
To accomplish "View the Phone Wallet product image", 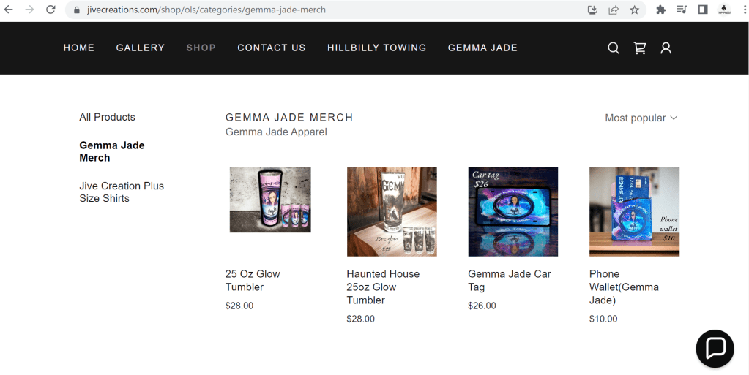I will [x=634, y=211].
